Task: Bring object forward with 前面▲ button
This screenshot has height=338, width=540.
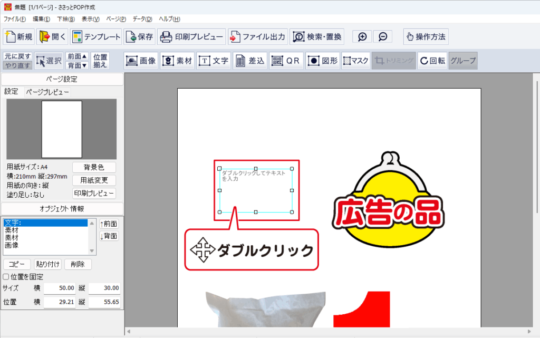Action: [x=77, y=56]
